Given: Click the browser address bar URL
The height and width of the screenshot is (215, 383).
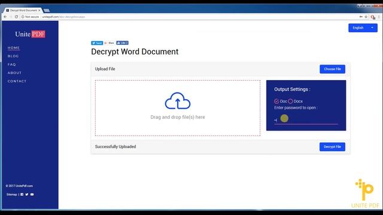Looking at the screenshot, I should 63,17.
